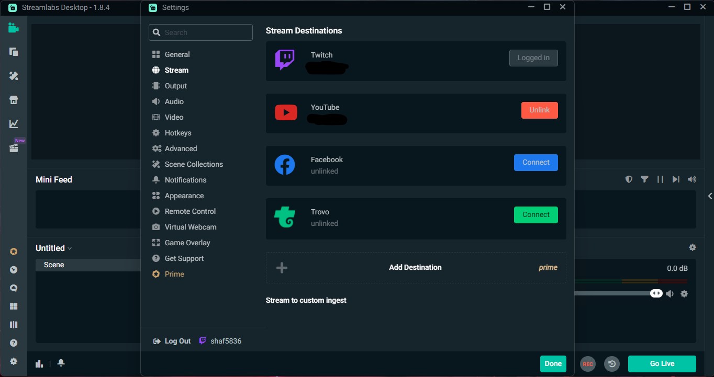Log out of the account
Viewport: 714px width, 377px height.
(172, 341)
